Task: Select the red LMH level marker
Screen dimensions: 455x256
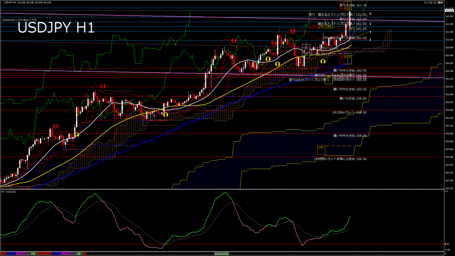Action: 313,26
